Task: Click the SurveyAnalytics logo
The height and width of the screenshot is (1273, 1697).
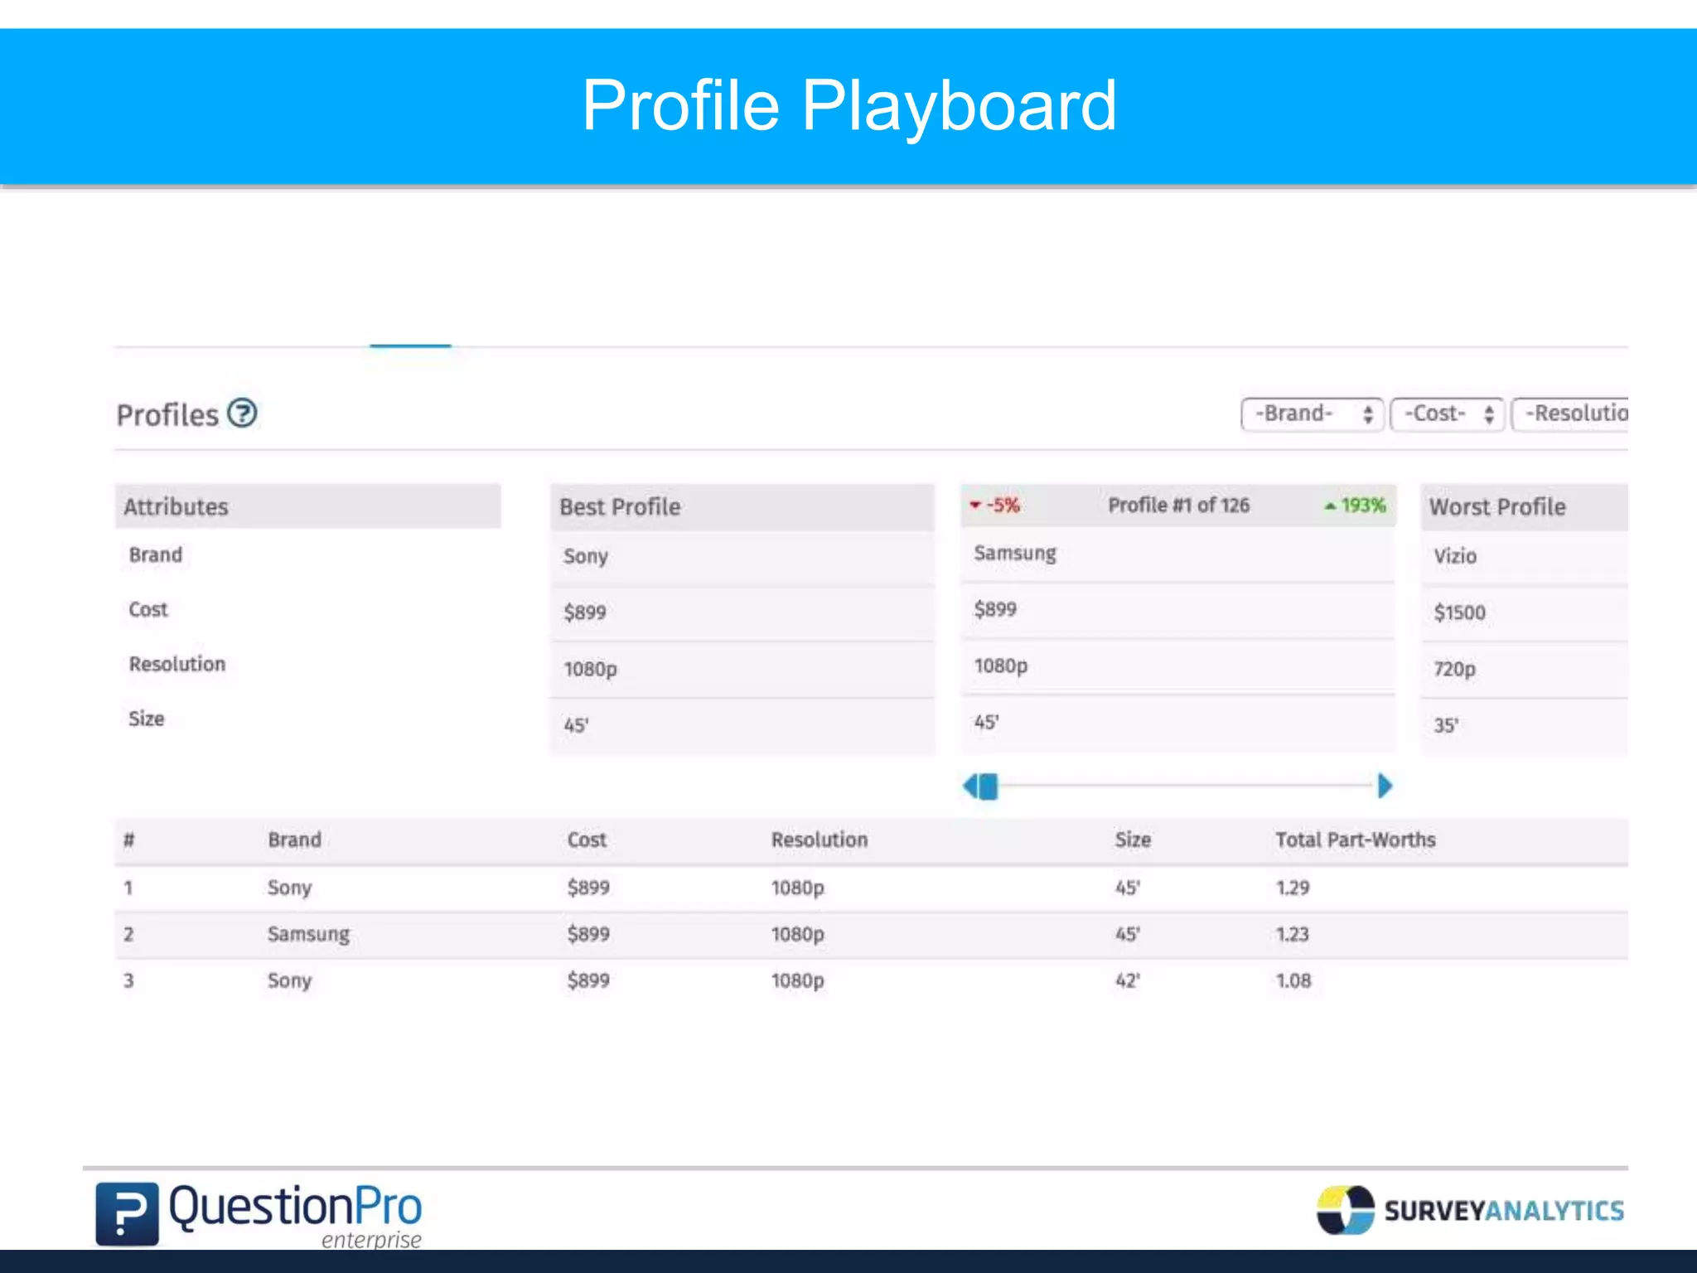Action: 1471,1210
